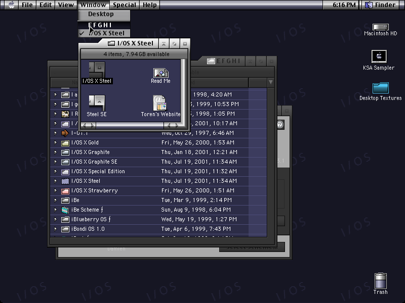This screenshot has height=303, width=405.
Task: Click date "Sun, Aug 9, 1998, 6:04 PM"
Action: (196, 210)
